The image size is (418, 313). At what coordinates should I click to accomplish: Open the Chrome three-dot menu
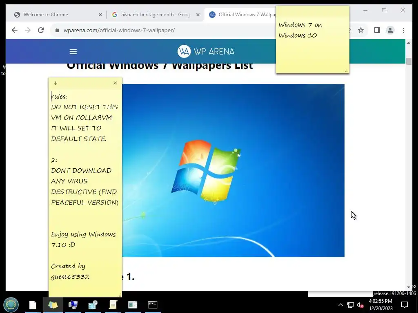coord(403,30)
